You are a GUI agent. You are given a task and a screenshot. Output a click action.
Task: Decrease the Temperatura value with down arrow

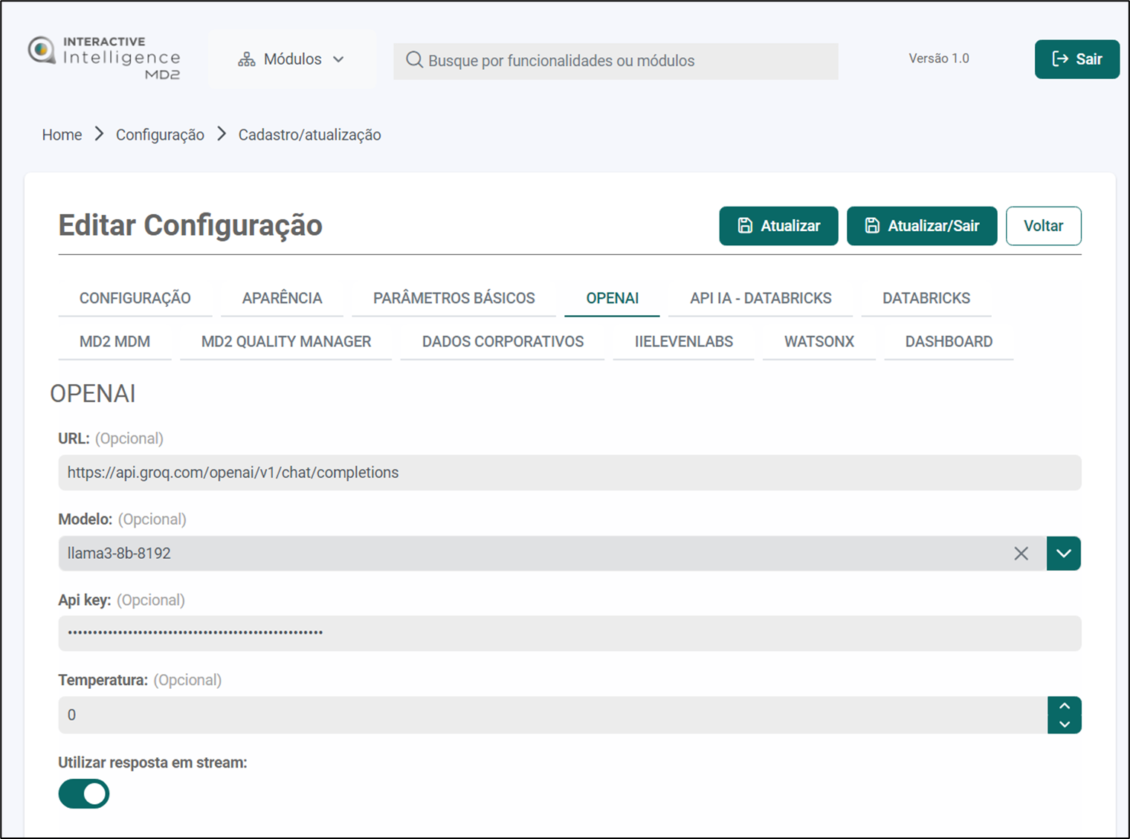tap(1065, 724)
